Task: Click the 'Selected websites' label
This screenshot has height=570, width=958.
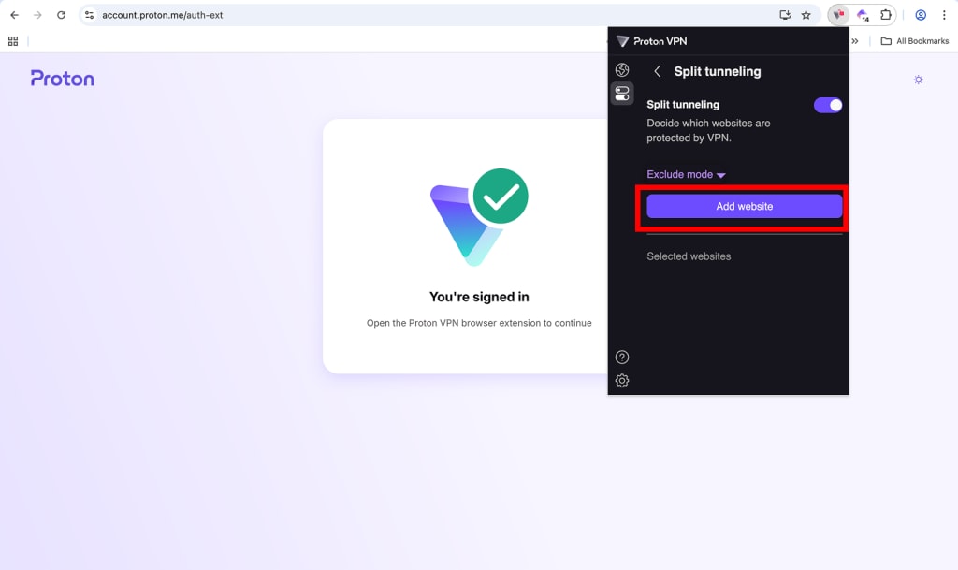Action: pos(689,256)
